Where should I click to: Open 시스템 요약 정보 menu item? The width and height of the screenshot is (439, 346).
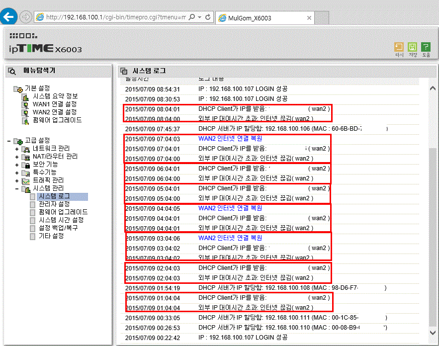point(56,96)
